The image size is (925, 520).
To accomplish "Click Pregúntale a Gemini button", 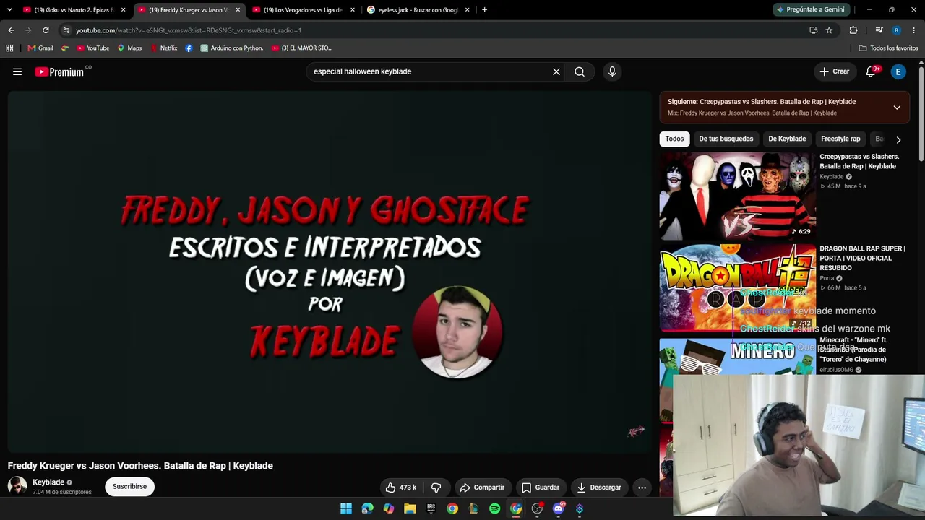I will [809, 9].
